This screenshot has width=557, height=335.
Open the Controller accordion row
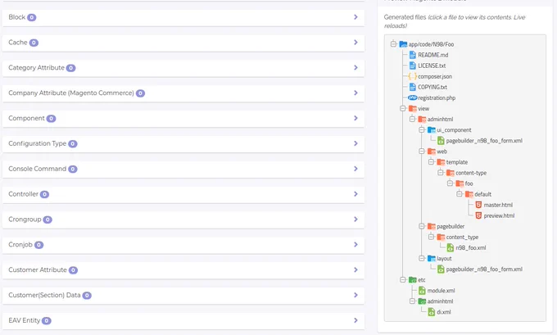click(183, 194)
